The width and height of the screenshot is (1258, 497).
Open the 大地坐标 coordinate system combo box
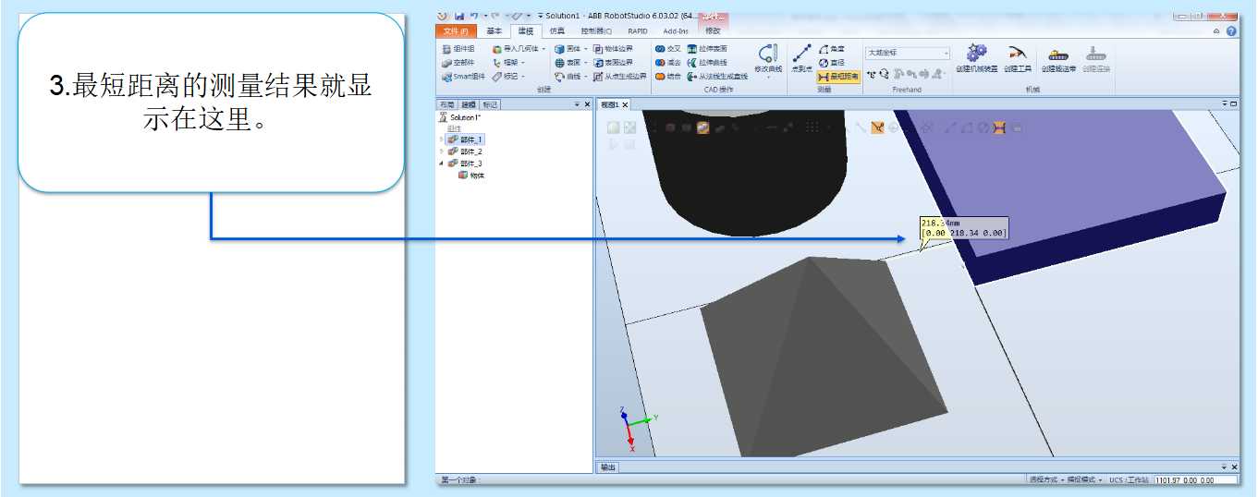click(x=907, y=53)
